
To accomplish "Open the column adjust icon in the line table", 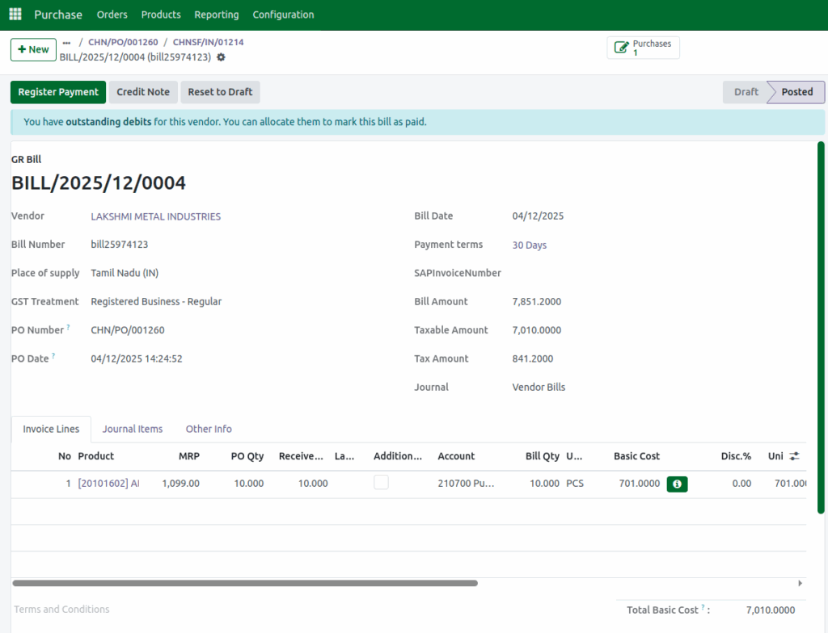I will pyautogui.click(x=794, y=456).
